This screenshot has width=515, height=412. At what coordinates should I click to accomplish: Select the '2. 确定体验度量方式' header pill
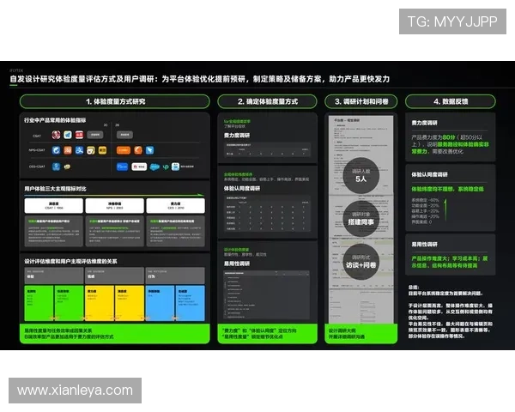[x=267, y=101]
